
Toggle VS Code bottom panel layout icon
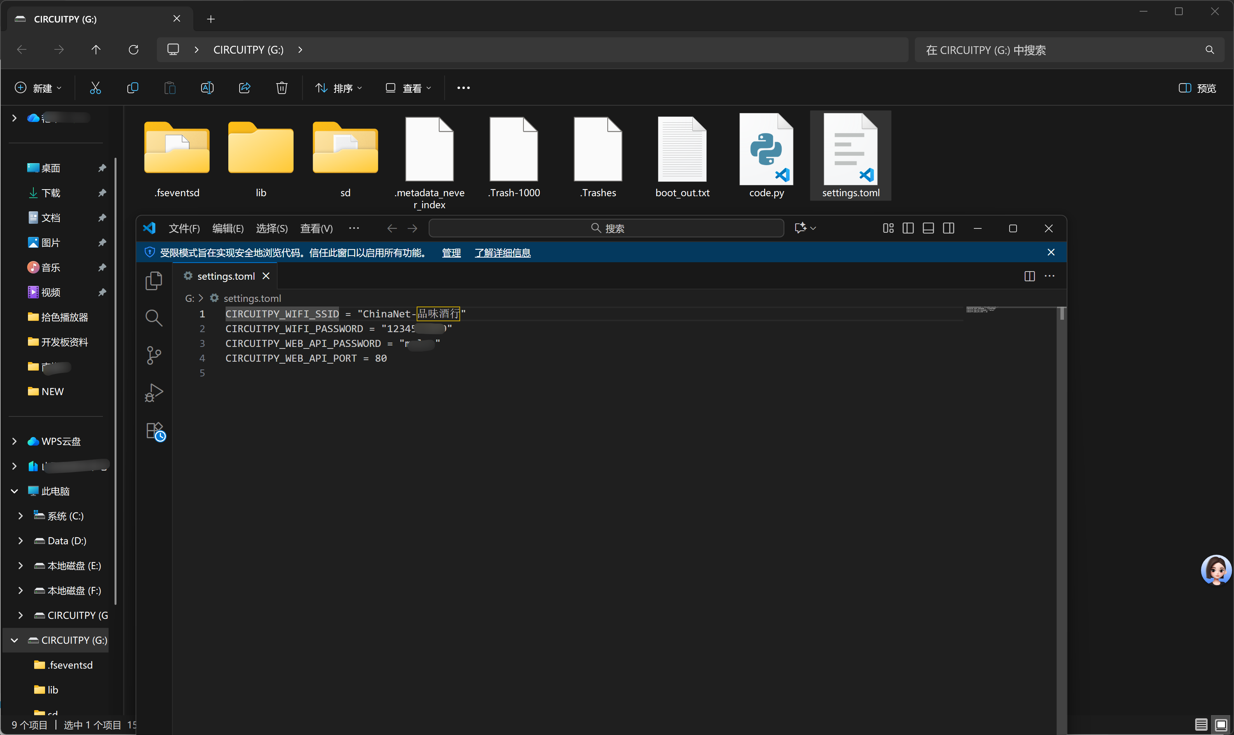point(928,228)
